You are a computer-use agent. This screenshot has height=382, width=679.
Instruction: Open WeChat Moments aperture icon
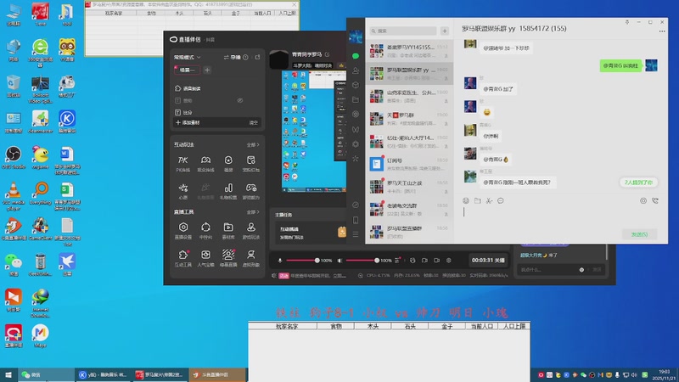pos(356,115)
